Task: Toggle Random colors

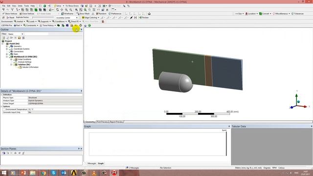Action: (101, 14)
